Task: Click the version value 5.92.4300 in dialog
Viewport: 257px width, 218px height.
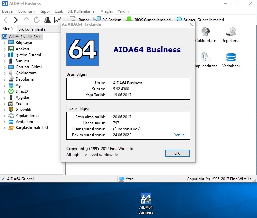Action: click(121, 89)
